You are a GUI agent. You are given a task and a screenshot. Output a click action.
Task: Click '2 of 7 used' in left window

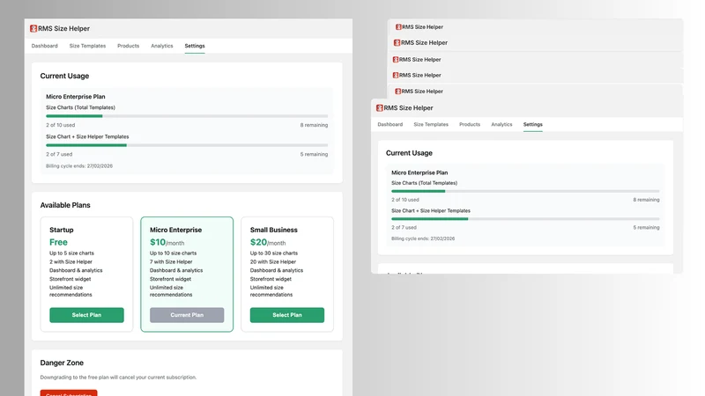59,155
